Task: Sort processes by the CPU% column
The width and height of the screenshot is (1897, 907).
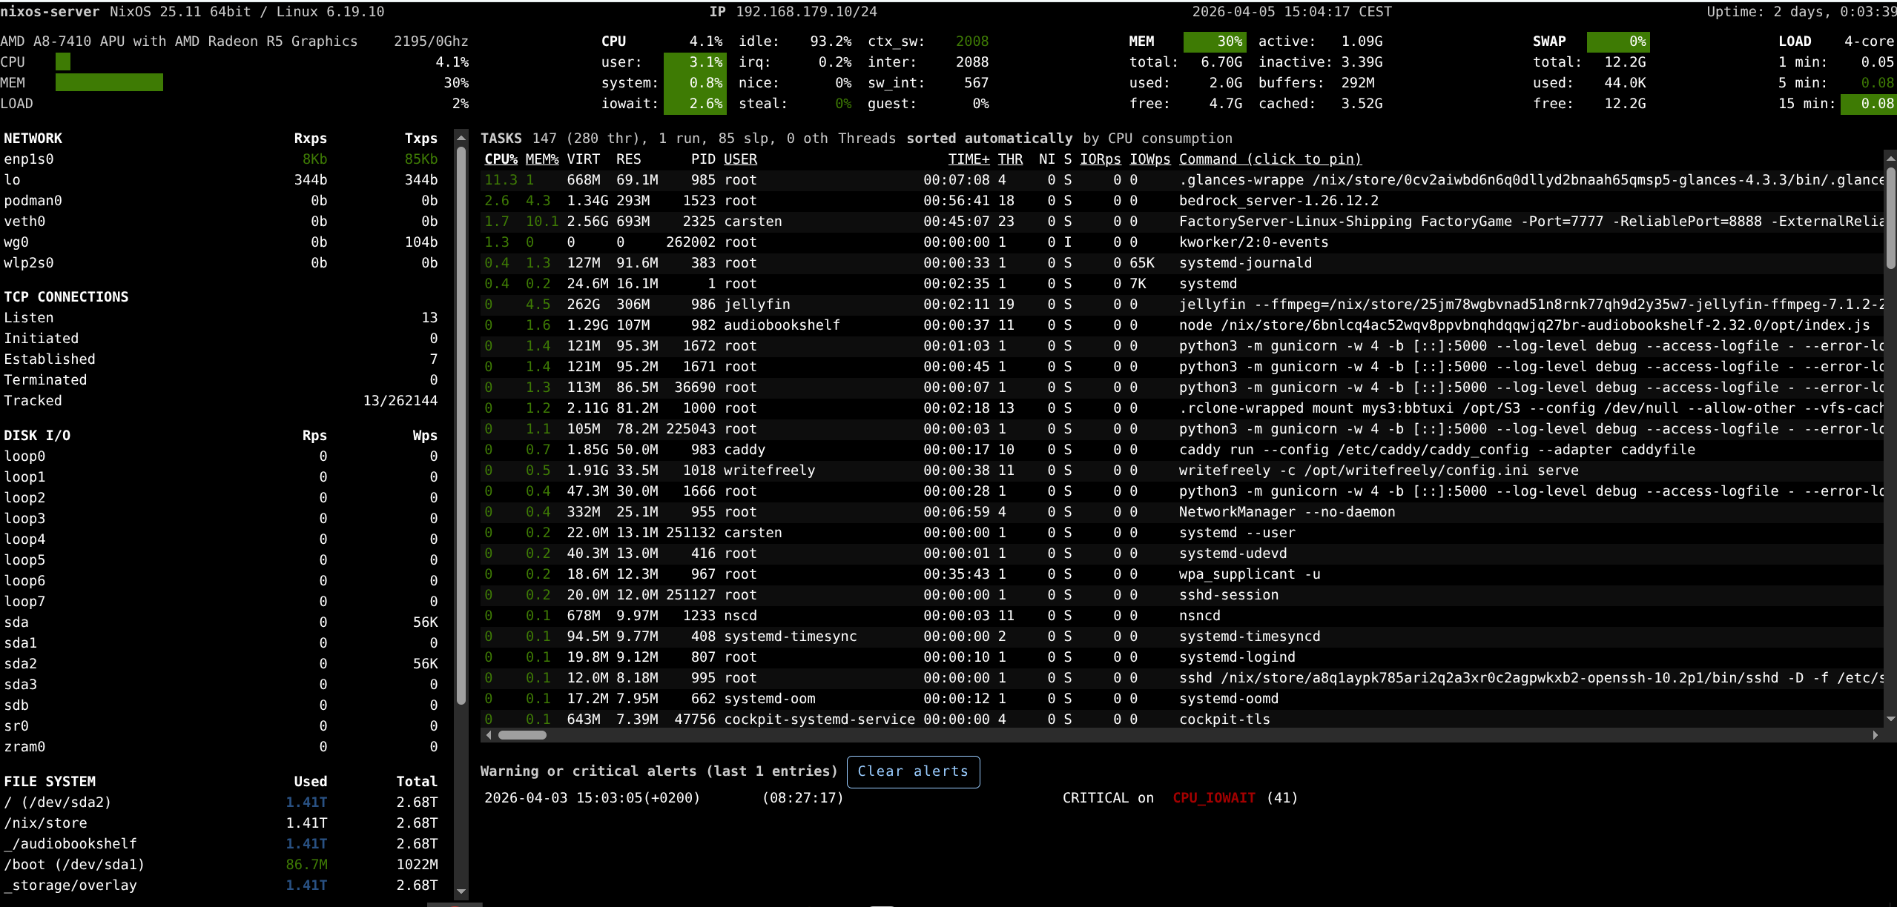Action: pos(500,159)
